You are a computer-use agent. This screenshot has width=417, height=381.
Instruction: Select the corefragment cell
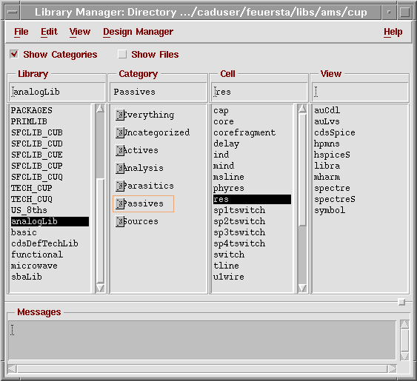244,132
